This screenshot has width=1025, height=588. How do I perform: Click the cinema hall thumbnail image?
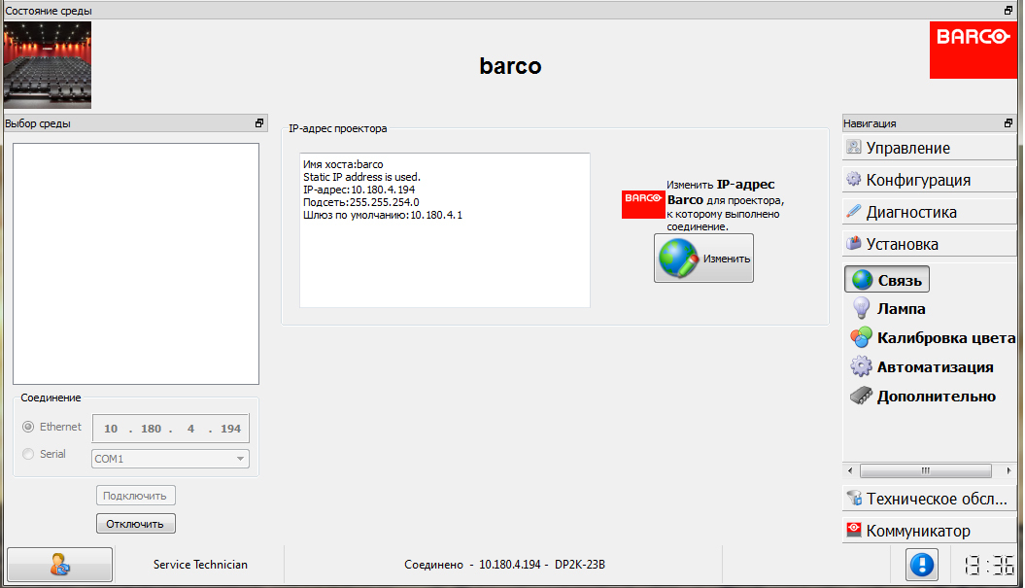47,65
